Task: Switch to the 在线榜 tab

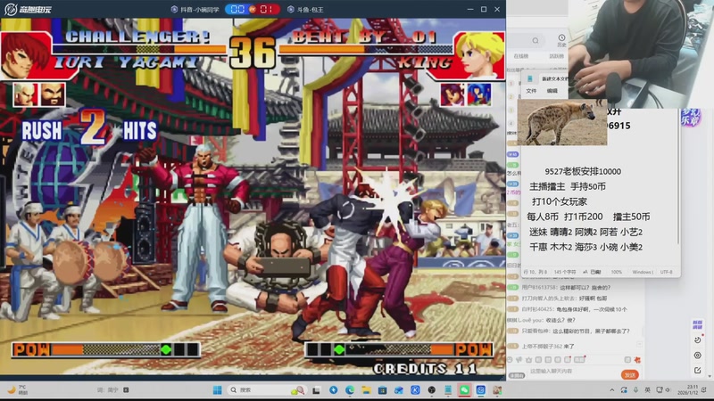Action: click(521, 56)
